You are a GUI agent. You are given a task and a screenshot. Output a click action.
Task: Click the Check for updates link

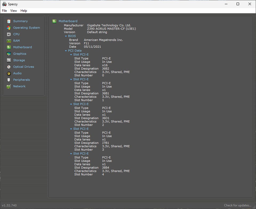click(x=237, y=205)
